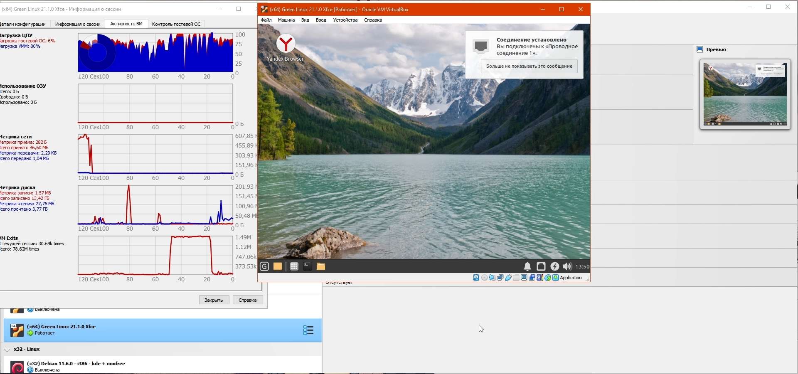Click the Debian swirl icon in VM list
798x374 pixels.
pyautogui.click(x=17, y=367)
